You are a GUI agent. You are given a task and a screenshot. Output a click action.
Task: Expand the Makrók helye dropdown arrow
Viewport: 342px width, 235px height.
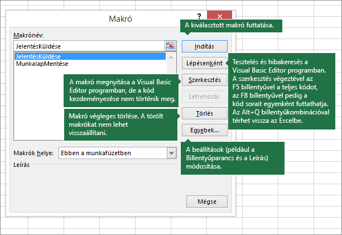tap(171, 152)
